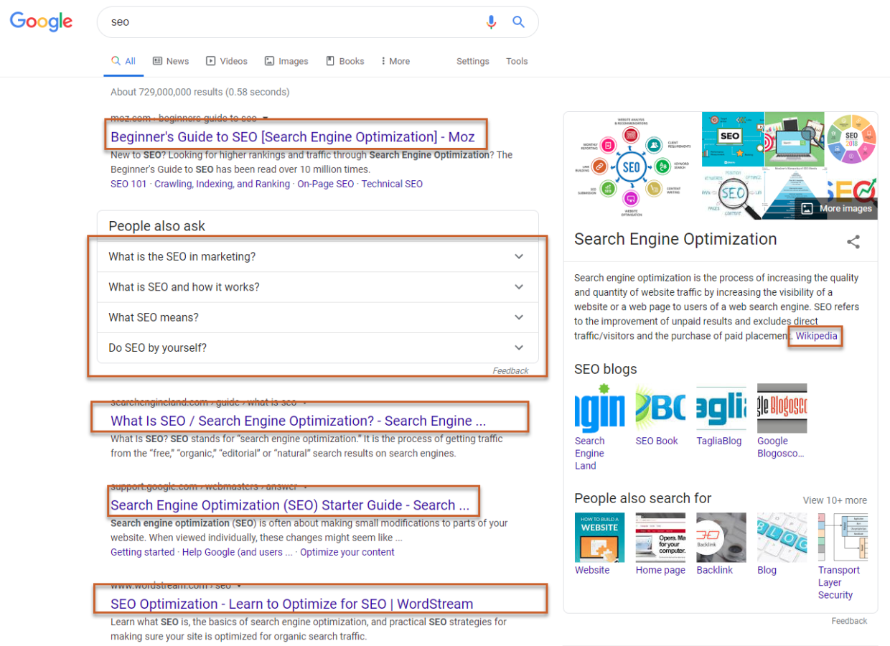Image resolution: width=890 pixels, height=646 pixels.
Task: Click Feedback under People also ask
Action: pos(510,371)
